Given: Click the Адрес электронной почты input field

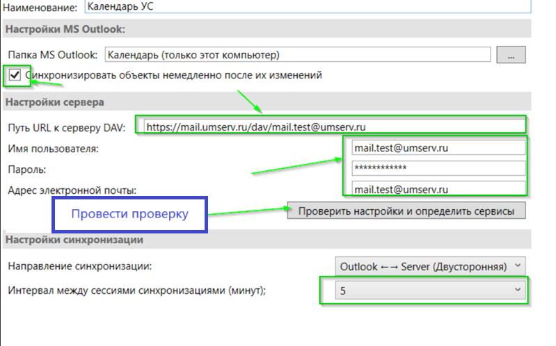Looking at the screenshot, I should pyautogui.click(x=436, y=189).
